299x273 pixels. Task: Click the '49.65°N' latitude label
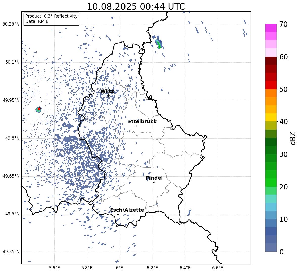pyautogui.click(x=11, y=176)
